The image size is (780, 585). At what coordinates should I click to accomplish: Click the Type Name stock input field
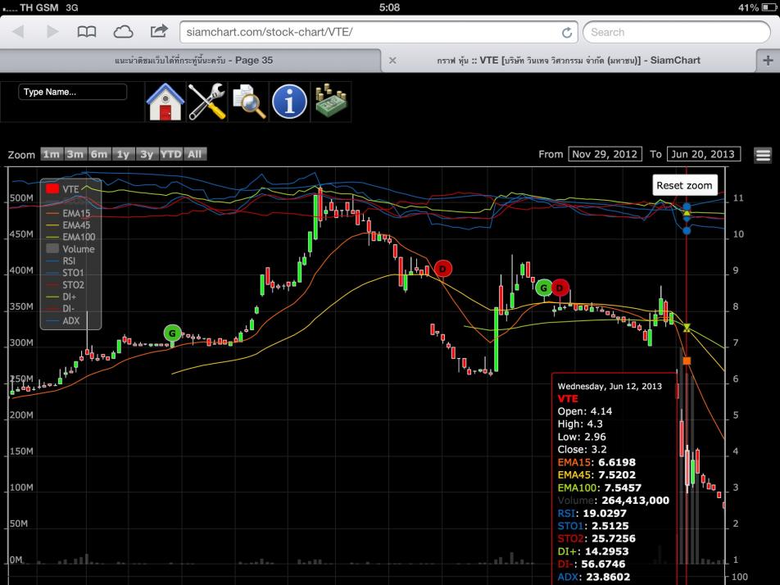click(x=73, y=92)
